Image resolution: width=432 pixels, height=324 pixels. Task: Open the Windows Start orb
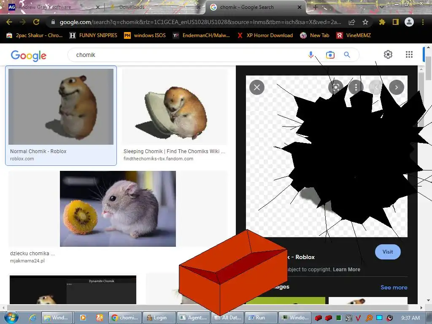pos(11,317)
